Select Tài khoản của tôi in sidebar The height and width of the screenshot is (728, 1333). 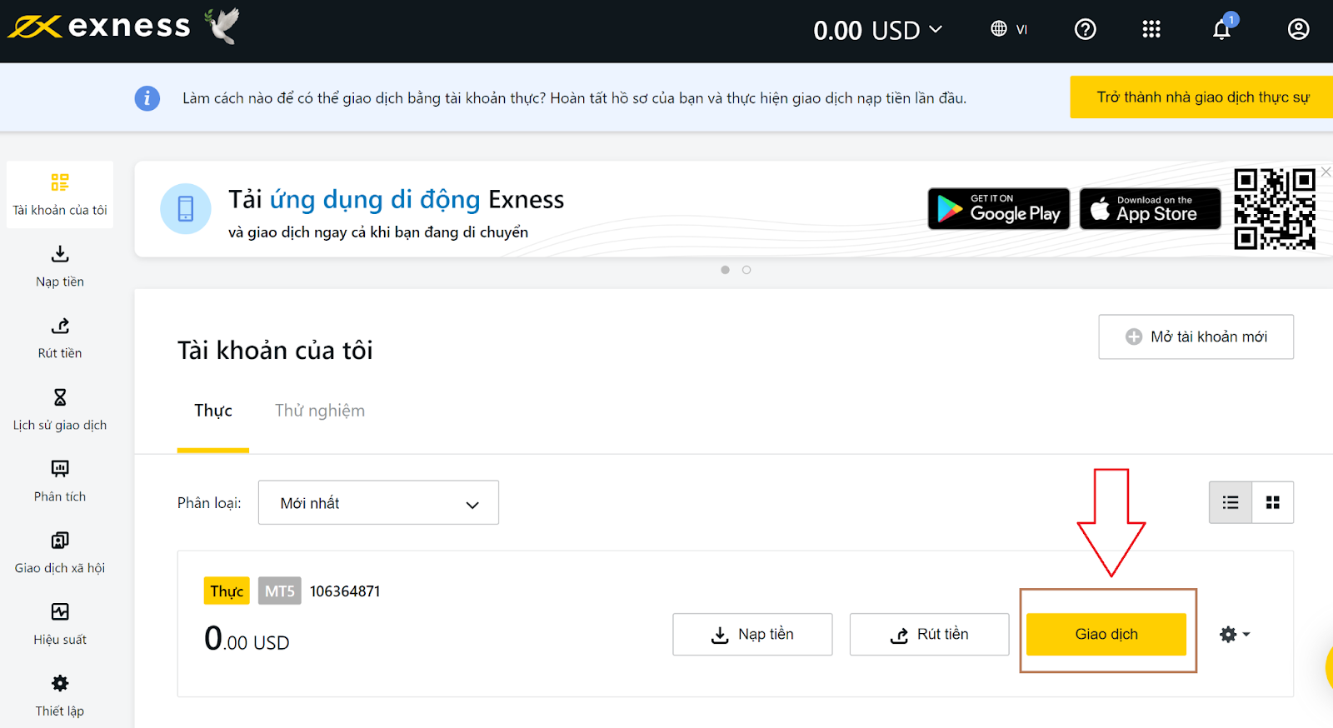click(x=60, y=195)
